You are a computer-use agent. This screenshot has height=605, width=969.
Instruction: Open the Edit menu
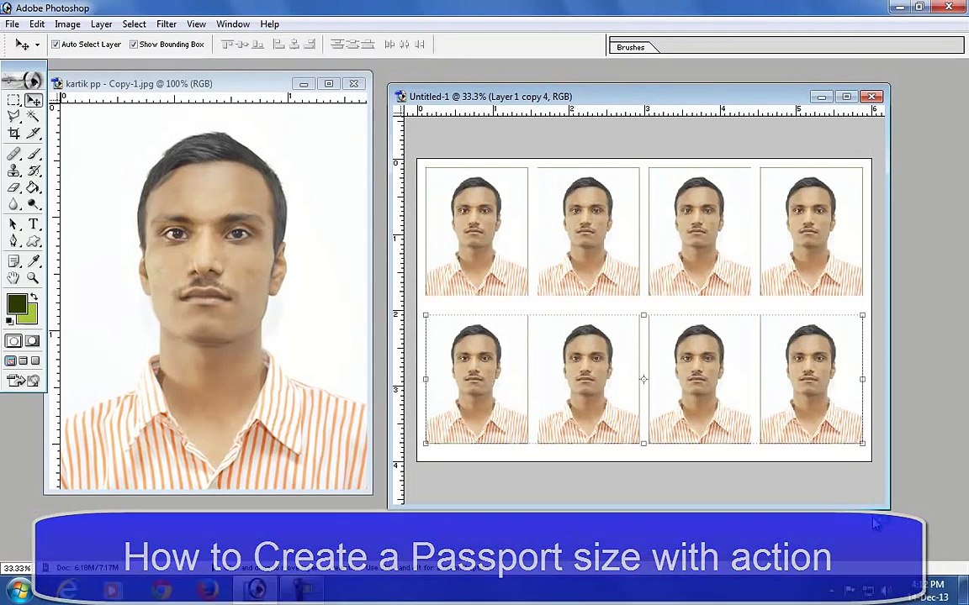tap(37, 24)
